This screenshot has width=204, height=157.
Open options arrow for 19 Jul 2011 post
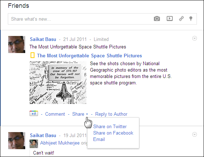coord(194,134)
